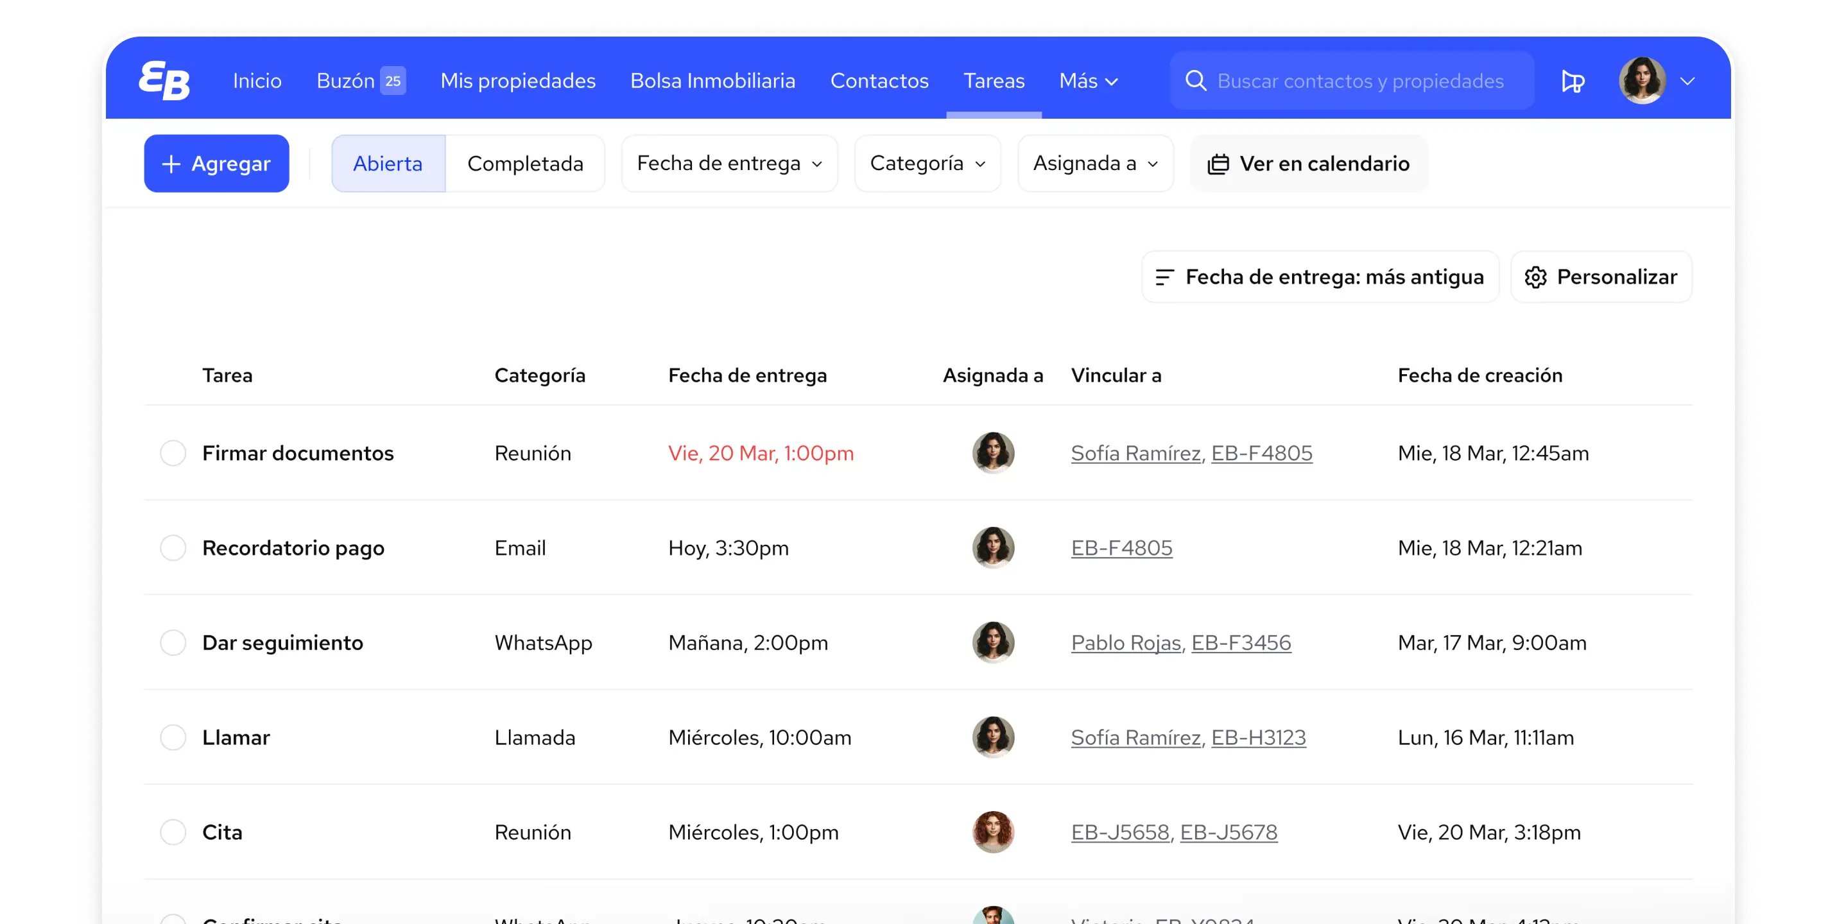Open the Fecha de entrega filter dropdown

[729, 163]
